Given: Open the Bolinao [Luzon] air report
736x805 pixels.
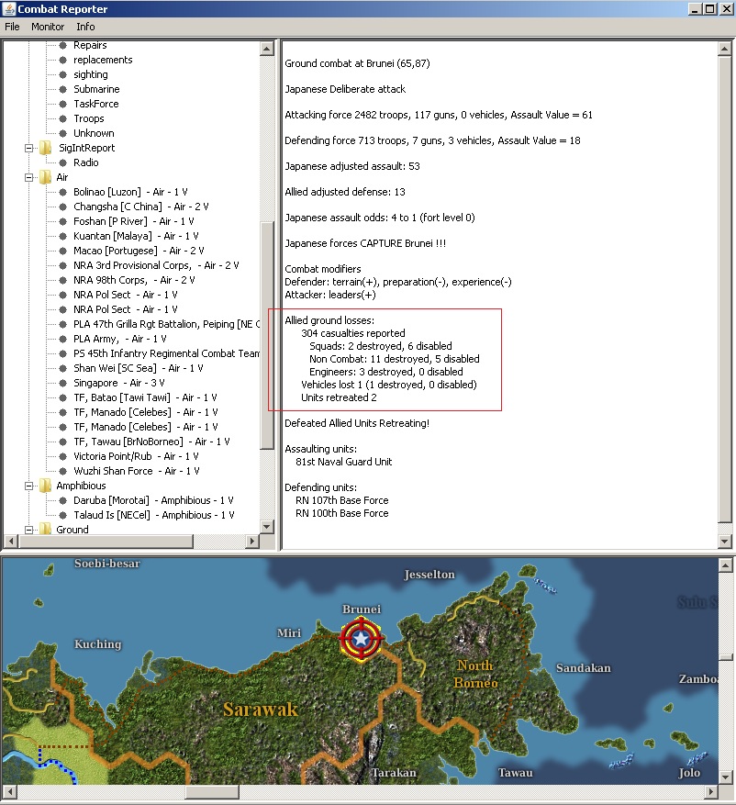Looking at the screenshot, I should (130, 192).
